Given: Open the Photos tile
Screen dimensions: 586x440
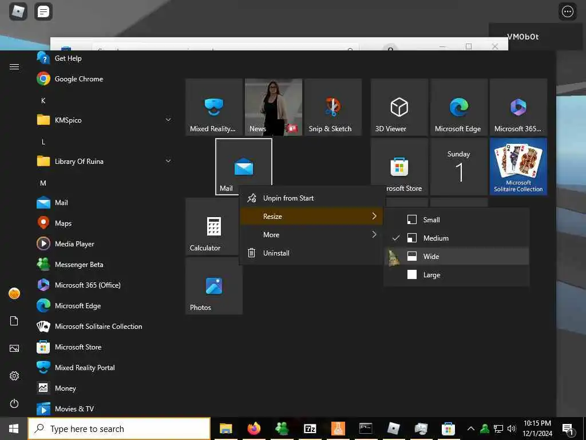Looking at the screenshot, I should coord(214,286).
